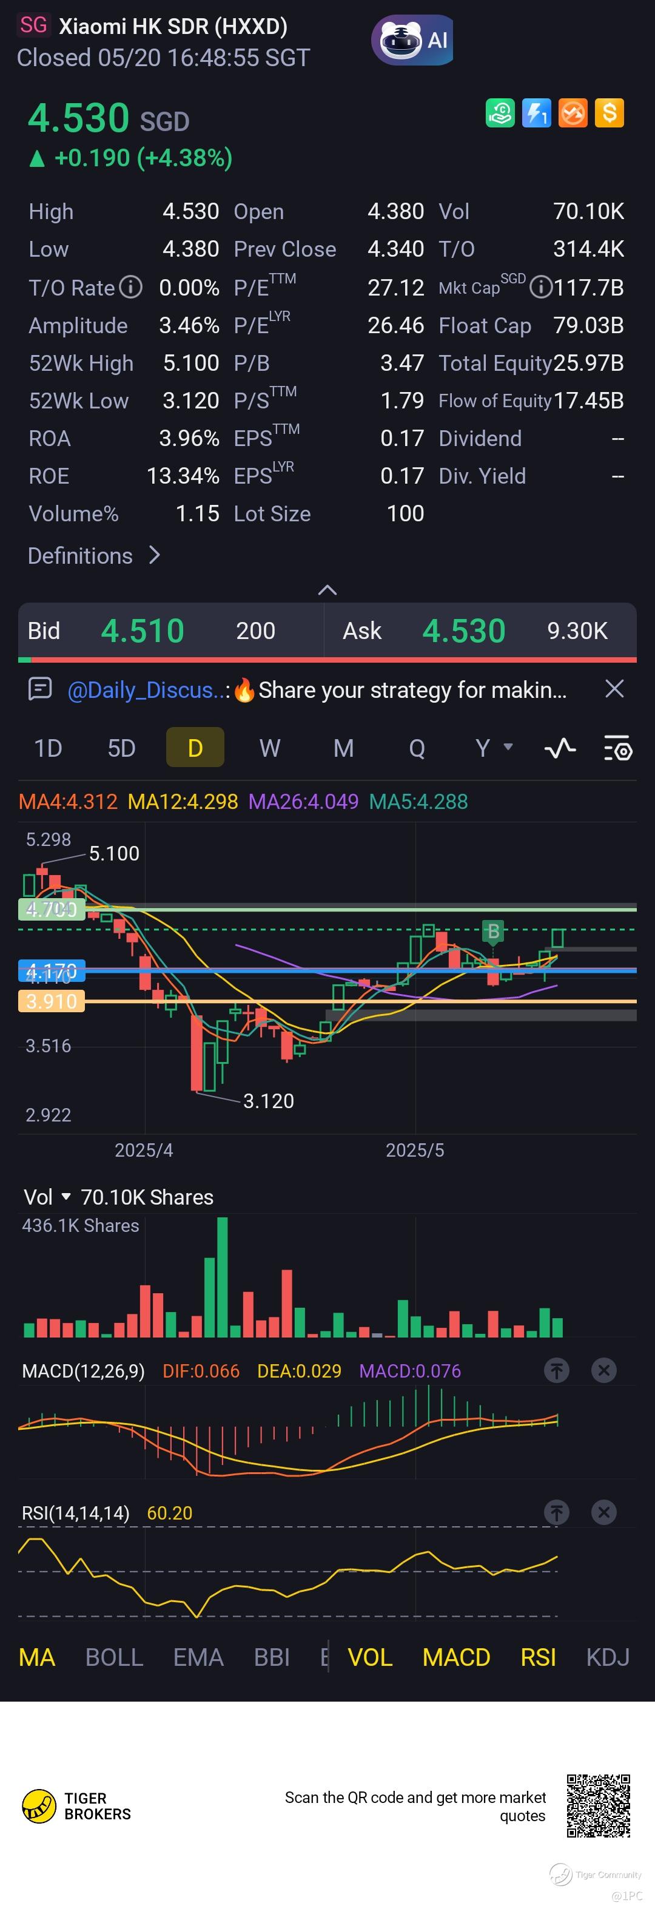The width and height of the screenshot is (655, 1911).
Task: Tap the 52Wk High row
Action: pyautogui.click(x=124, y=363)
